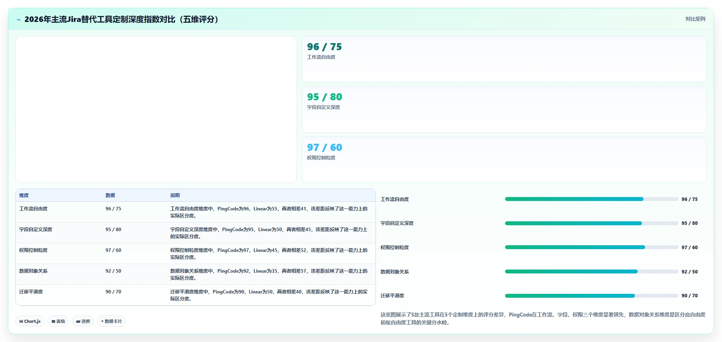The height and width of the screenshot is (342, 722).
Task: Select the 97 / 60 权限控制粒度 stat card
Action: pyautogui.click(x=504, y=160)
